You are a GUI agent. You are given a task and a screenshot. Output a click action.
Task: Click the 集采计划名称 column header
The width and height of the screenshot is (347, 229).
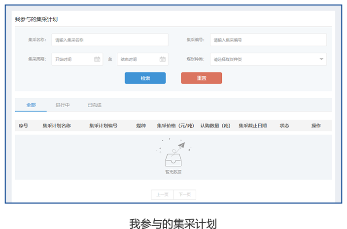point(57,126)
